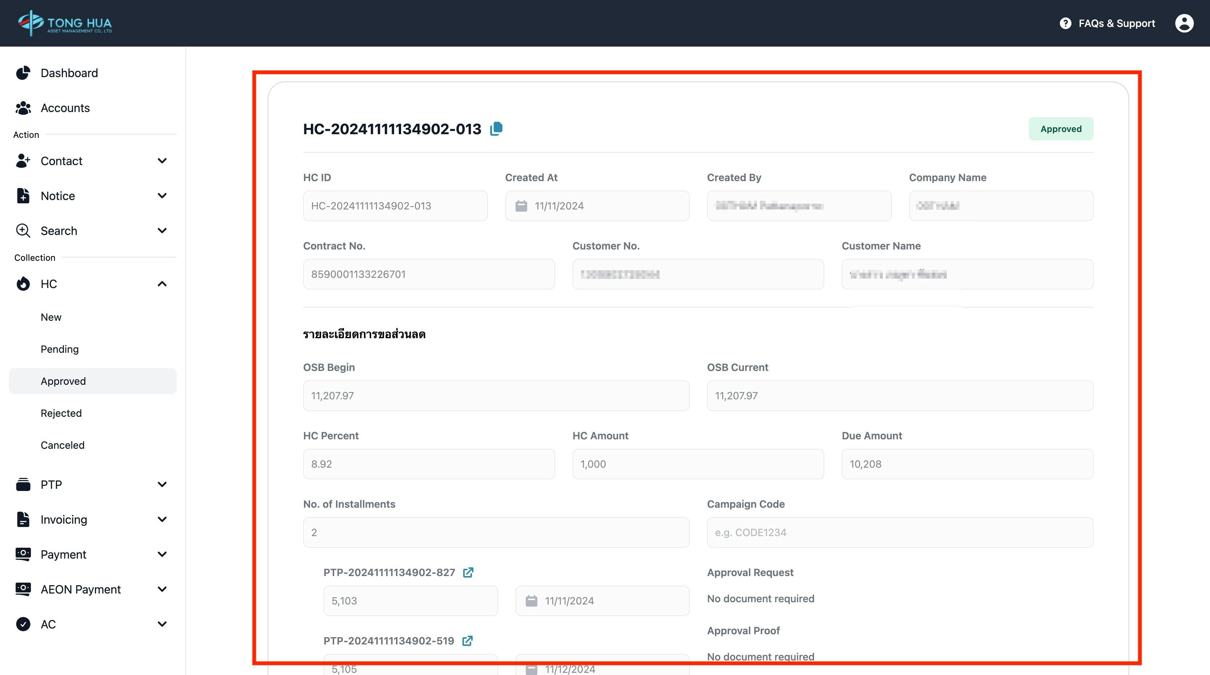Viewport: 1210px width, 675px height.
Task: Click FAQs & Support link
Action: [x=1116, y=24]
